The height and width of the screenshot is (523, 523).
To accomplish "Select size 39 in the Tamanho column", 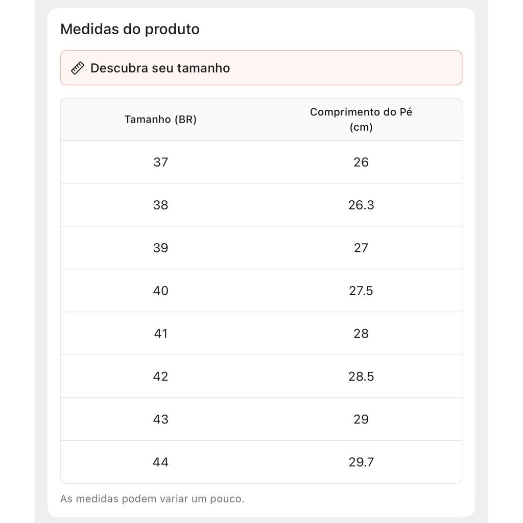I will [x=160, y=248].
